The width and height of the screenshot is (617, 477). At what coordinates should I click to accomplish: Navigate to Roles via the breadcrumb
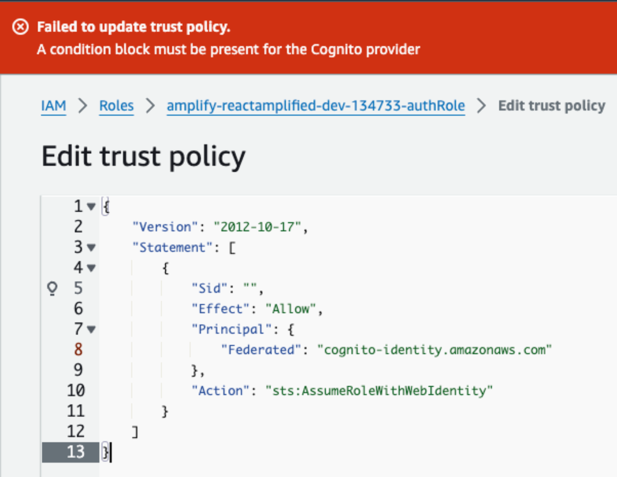[116, 106]
